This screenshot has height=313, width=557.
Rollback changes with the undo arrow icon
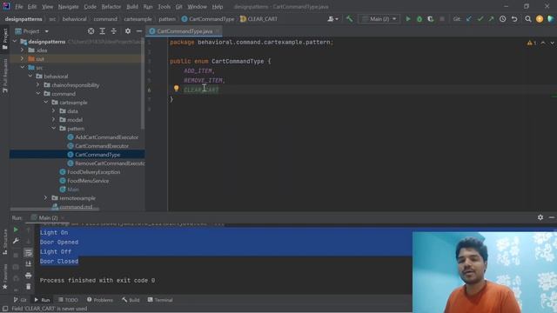pyautogui.click(x=514, y=19)
